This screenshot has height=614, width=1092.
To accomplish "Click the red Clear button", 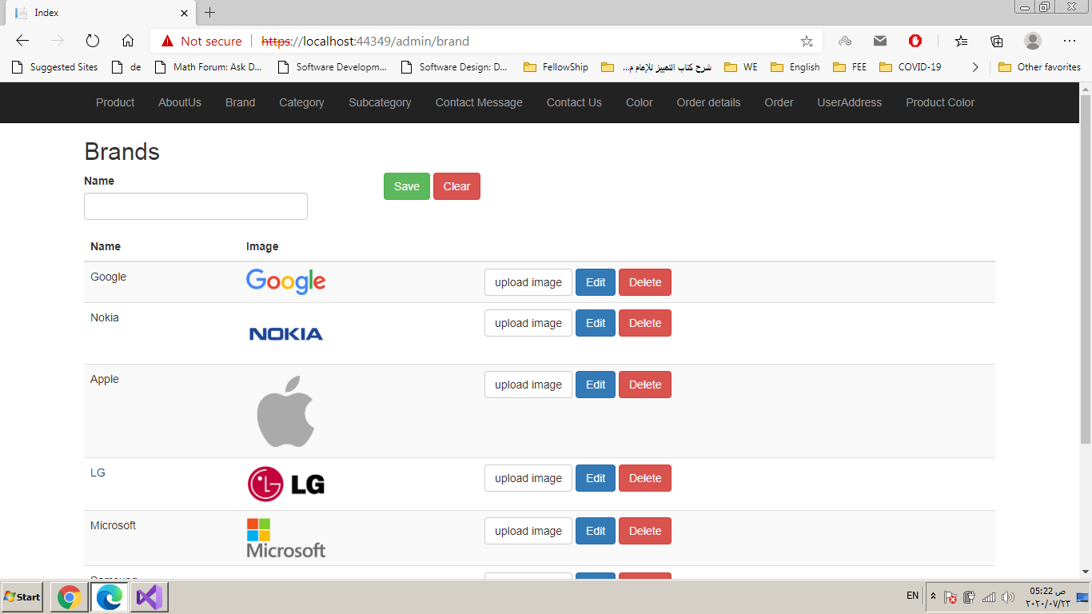I will click(456, 186).
